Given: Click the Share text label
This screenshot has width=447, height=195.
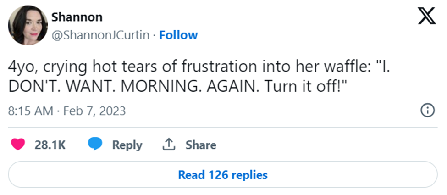Looking at the screenshot, I should click(200, 145).
